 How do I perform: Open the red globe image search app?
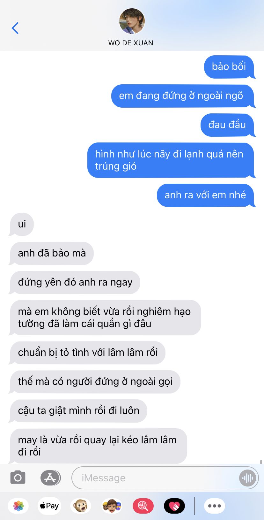(x=143, y=506)
